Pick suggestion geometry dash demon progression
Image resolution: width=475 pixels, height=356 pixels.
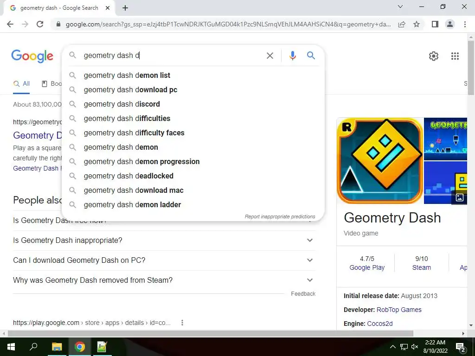tap(193, 162)
